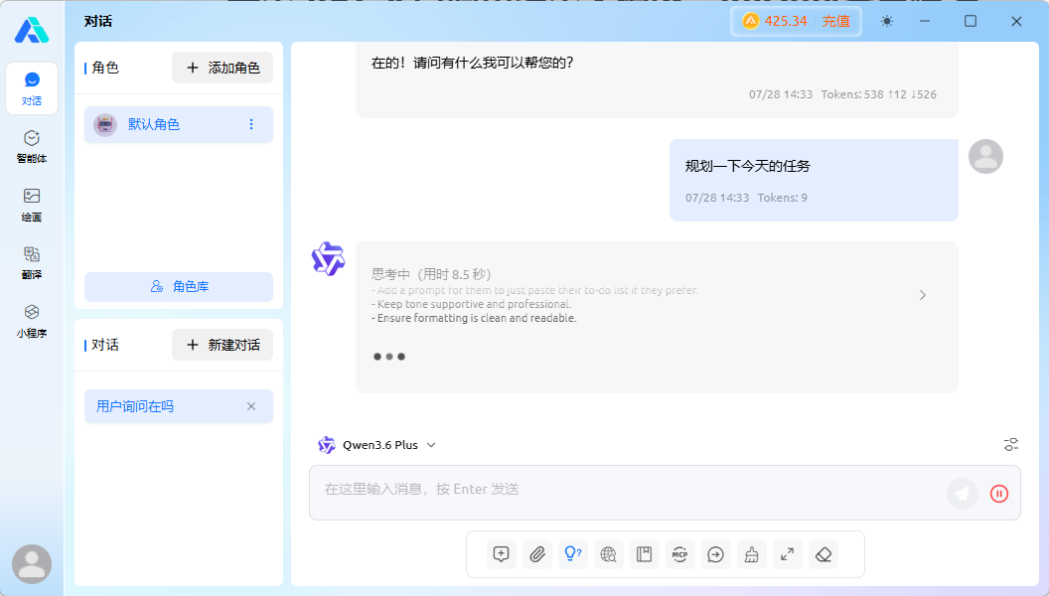This screenshot has height=596, width=1049.
Task: Toggle the web search globe icon
Action: coord(608,554)
